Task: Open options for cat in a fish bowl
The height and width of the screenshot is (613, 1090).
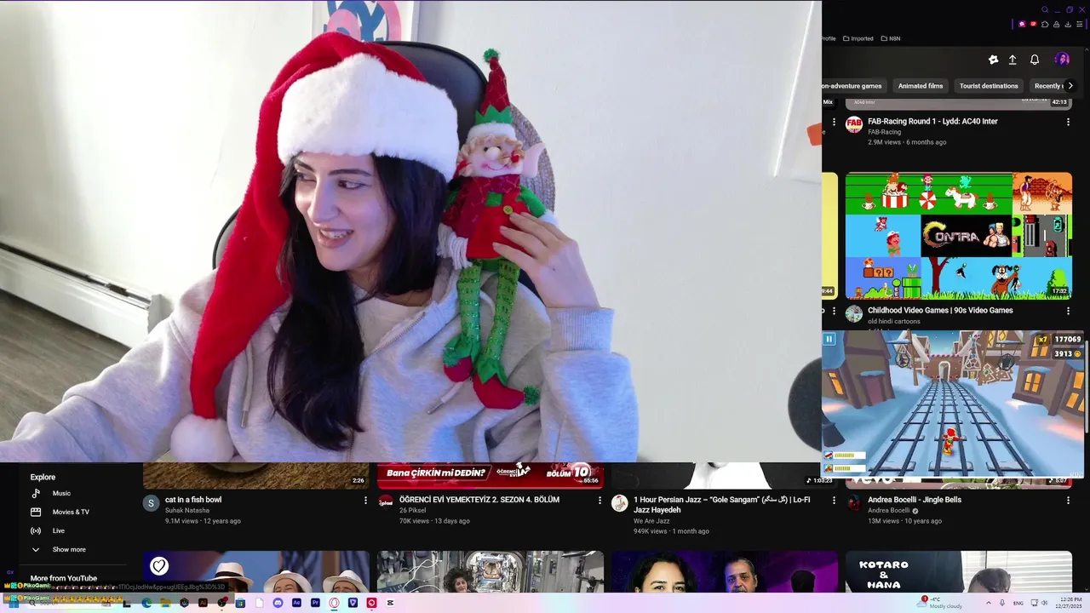Action: coord(365,501)
